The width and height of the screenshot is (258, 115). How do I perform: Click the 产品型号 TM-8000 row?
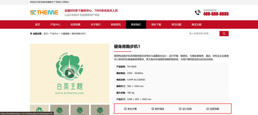(171, 67)
